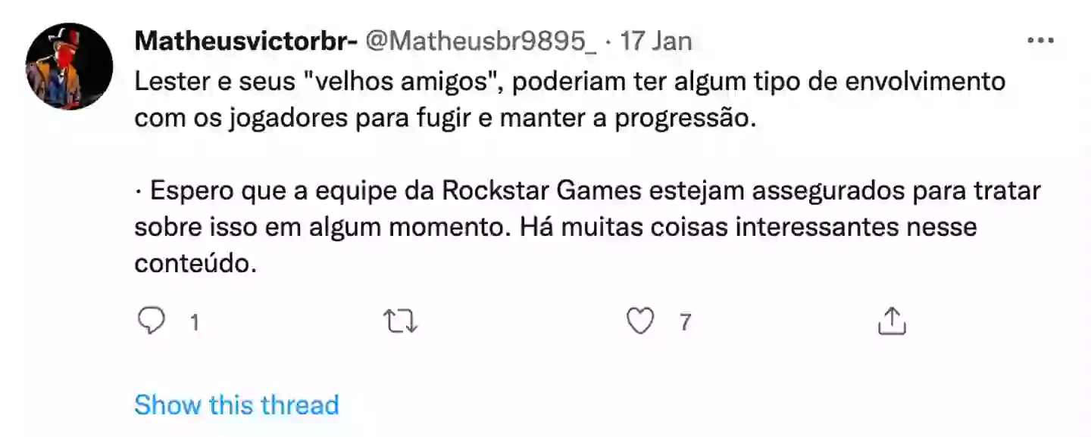The image size is (1091, 437).
Task: Click the retweet icon
Action: point(402,321)
